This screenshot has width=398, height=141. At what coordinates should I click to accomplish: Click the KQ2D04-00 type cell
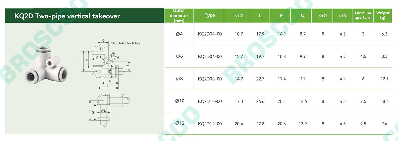point(210,34)
